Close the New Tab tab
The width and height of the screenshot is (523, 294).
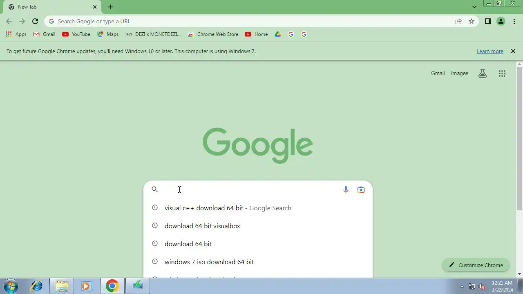pos(95,7)
